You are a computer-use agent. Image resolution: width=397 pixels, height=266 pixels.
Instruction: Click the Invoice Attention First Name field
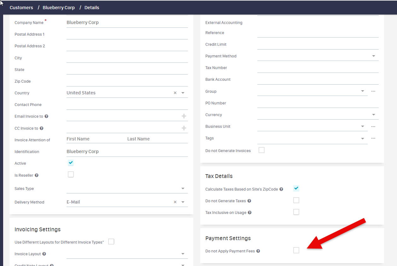[x=96, y=139]
